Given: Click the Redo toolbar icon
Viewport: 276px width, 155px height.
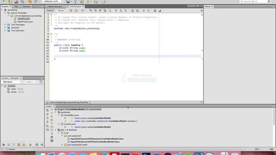Looking at the screenshot, I should tap(36, 2).
